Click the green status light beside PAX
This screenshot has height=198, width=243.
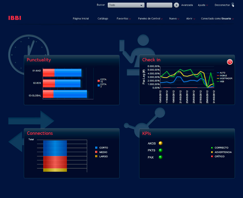[x=161, y=157]
